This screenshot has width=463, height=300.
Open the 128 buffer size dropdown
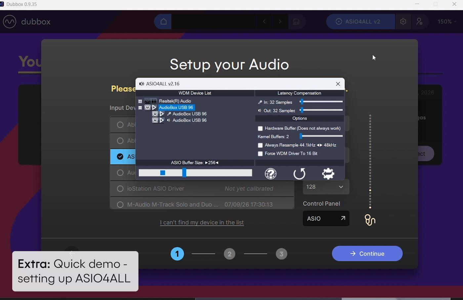point(326,187)
